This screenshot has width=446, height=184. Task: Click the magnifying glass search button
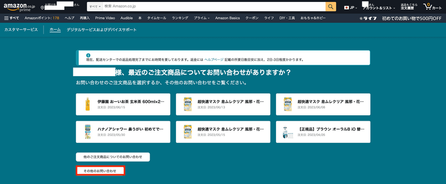coord(331,7)
